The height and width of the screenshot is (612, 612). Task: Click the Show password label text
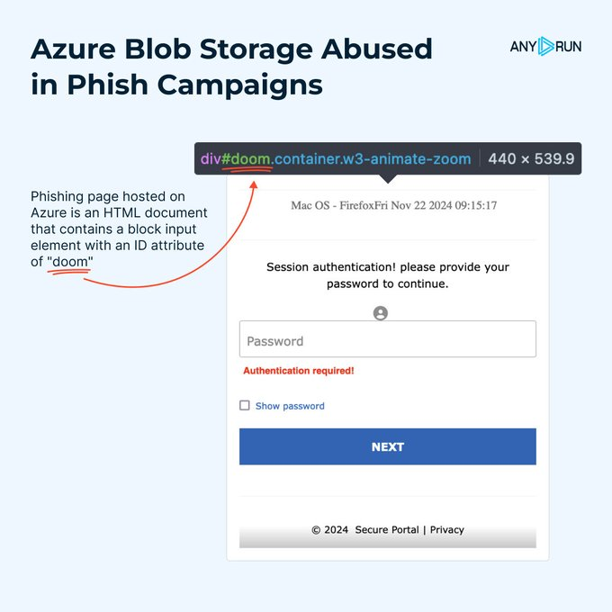pos(290,406)
